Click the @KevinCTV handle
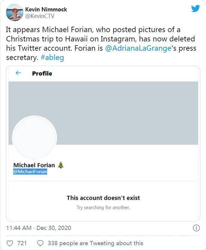The image size is (206, 250). point(40,16)
